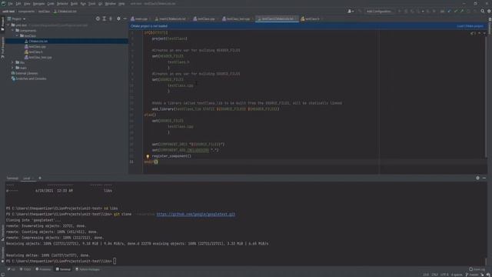Switch to the testClass.cpp editor tab
The image size is (492, 277).
point(204,18)
